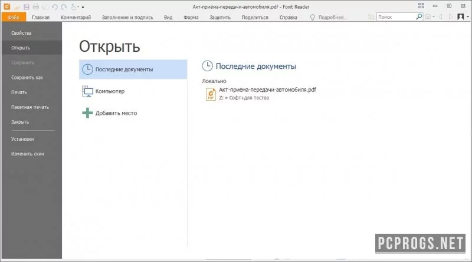Click the PDF file icon of recent document

[x=211, y=94]
